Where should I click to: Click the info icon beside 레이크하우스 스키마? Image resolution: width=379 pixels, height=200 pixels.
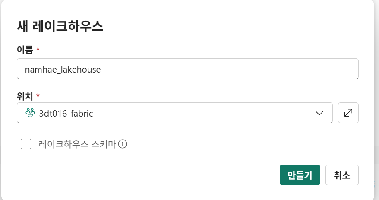pos(123,144)
